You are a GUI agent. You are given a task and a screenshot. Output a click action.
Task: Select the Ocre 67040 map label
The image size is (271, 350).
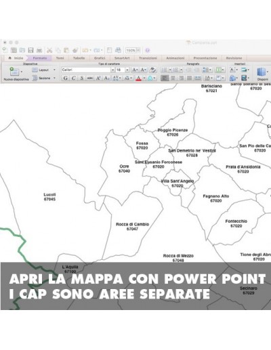[x=124, y=169]
